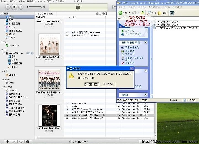This screenshot has width=199, height=144.
Task: Open iTunes 컨트롤 menu
Action: pyautogui.click(x=31, y=1)
